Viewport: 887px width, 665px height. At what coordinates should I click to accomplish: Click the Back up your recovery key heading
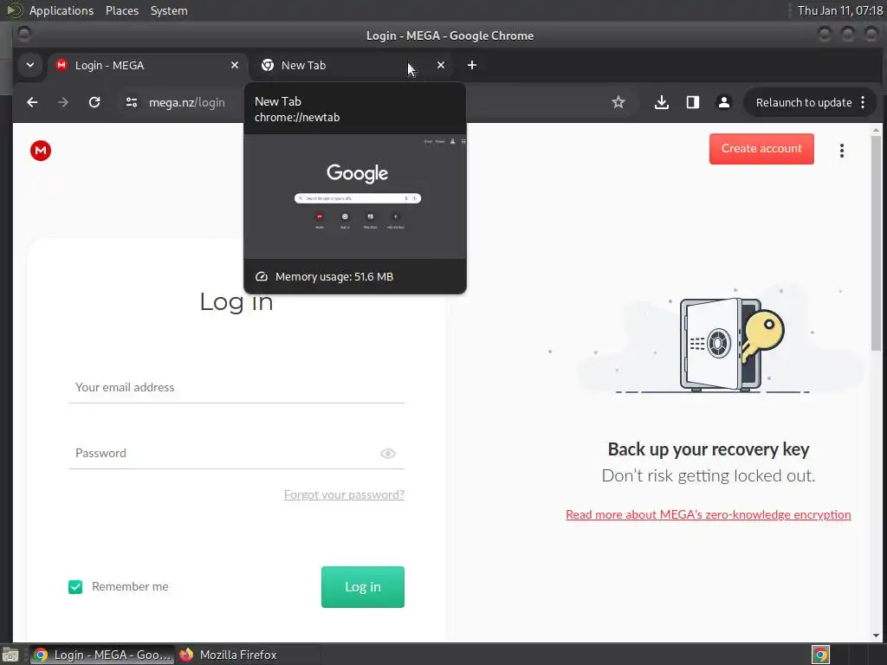[x=709, y=449]
